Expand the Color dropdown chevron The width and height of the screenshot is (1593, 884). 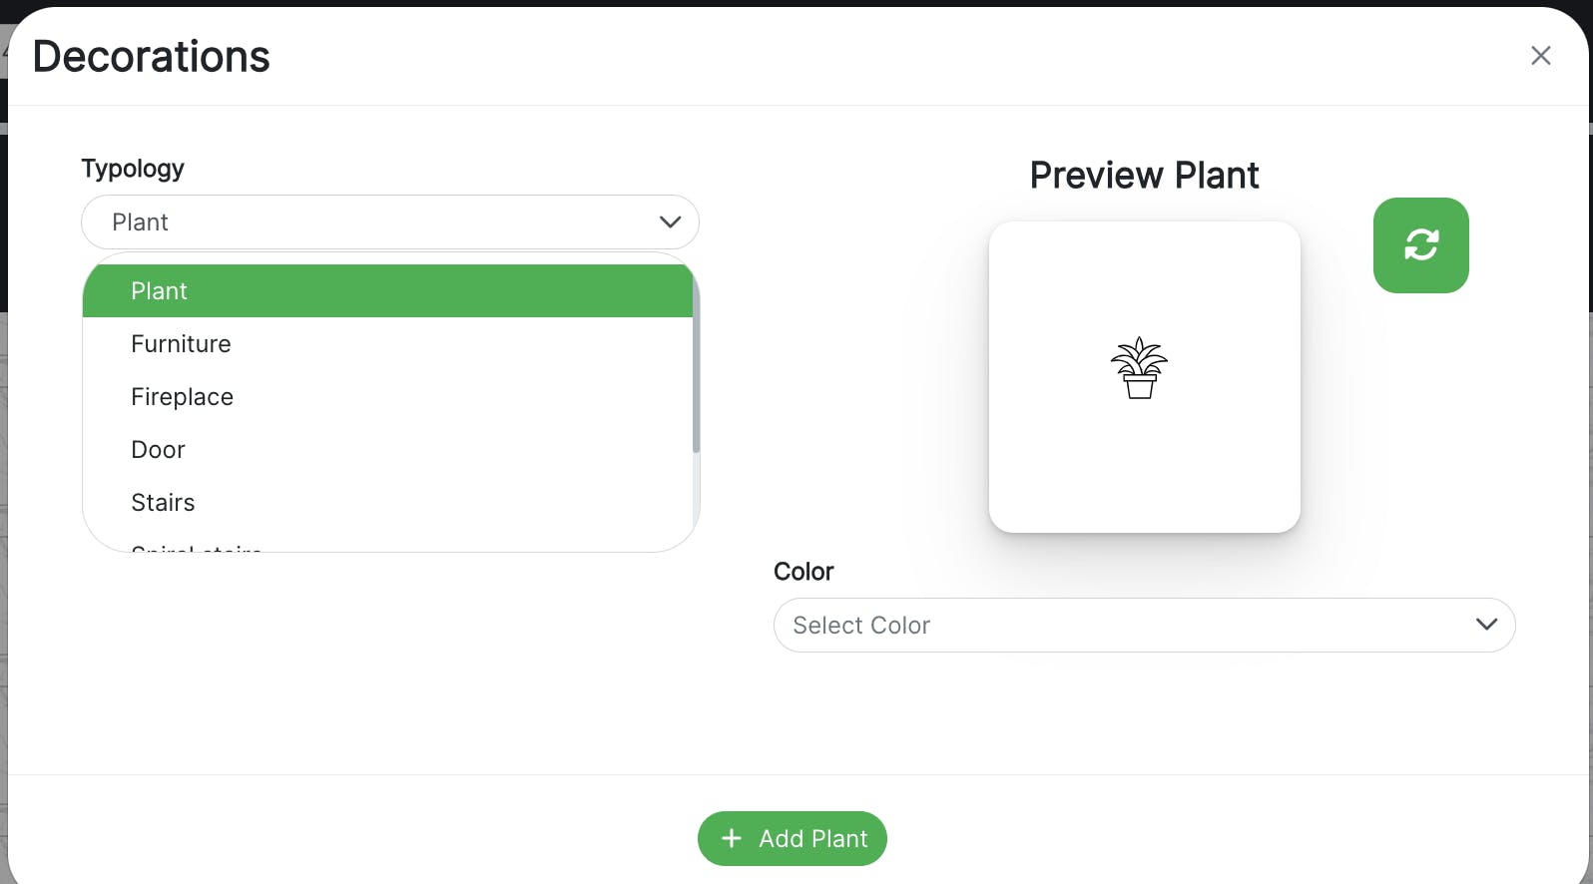click(x=1486, y=625)
